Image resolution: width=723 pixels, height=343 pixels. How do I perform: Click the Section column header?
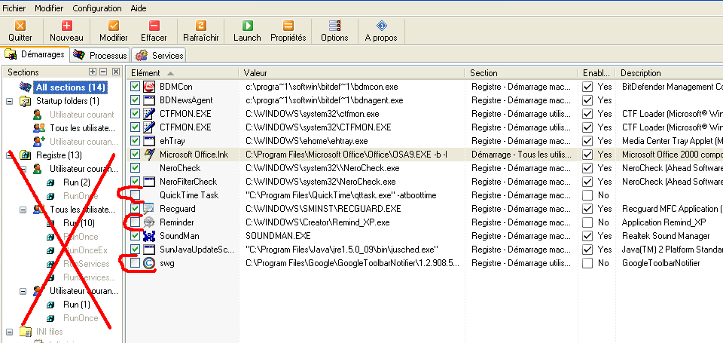coord(521,73)
